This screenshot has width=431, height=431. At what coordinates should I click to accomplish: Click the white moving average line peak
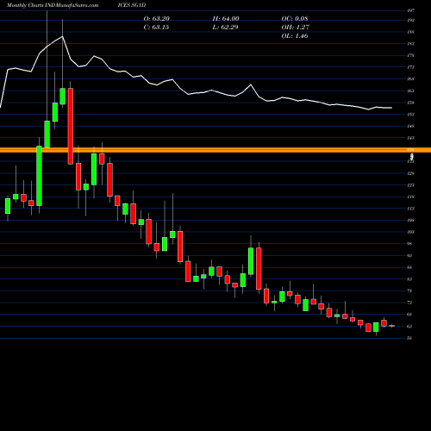(x=62, y=36)
